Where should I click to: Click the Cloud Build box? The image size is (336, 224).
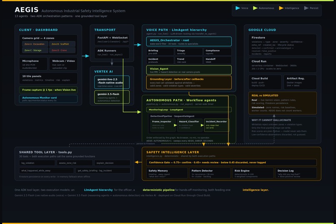tap(265, 82)
